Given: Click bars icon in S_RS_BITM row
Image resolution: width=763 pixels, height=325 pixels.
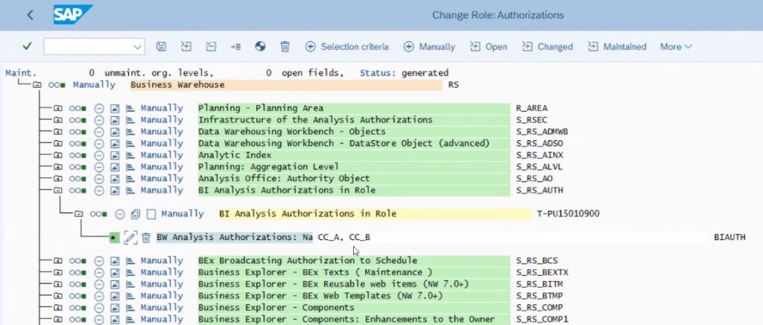Looking at the screenshot, I should click(130, 284).
